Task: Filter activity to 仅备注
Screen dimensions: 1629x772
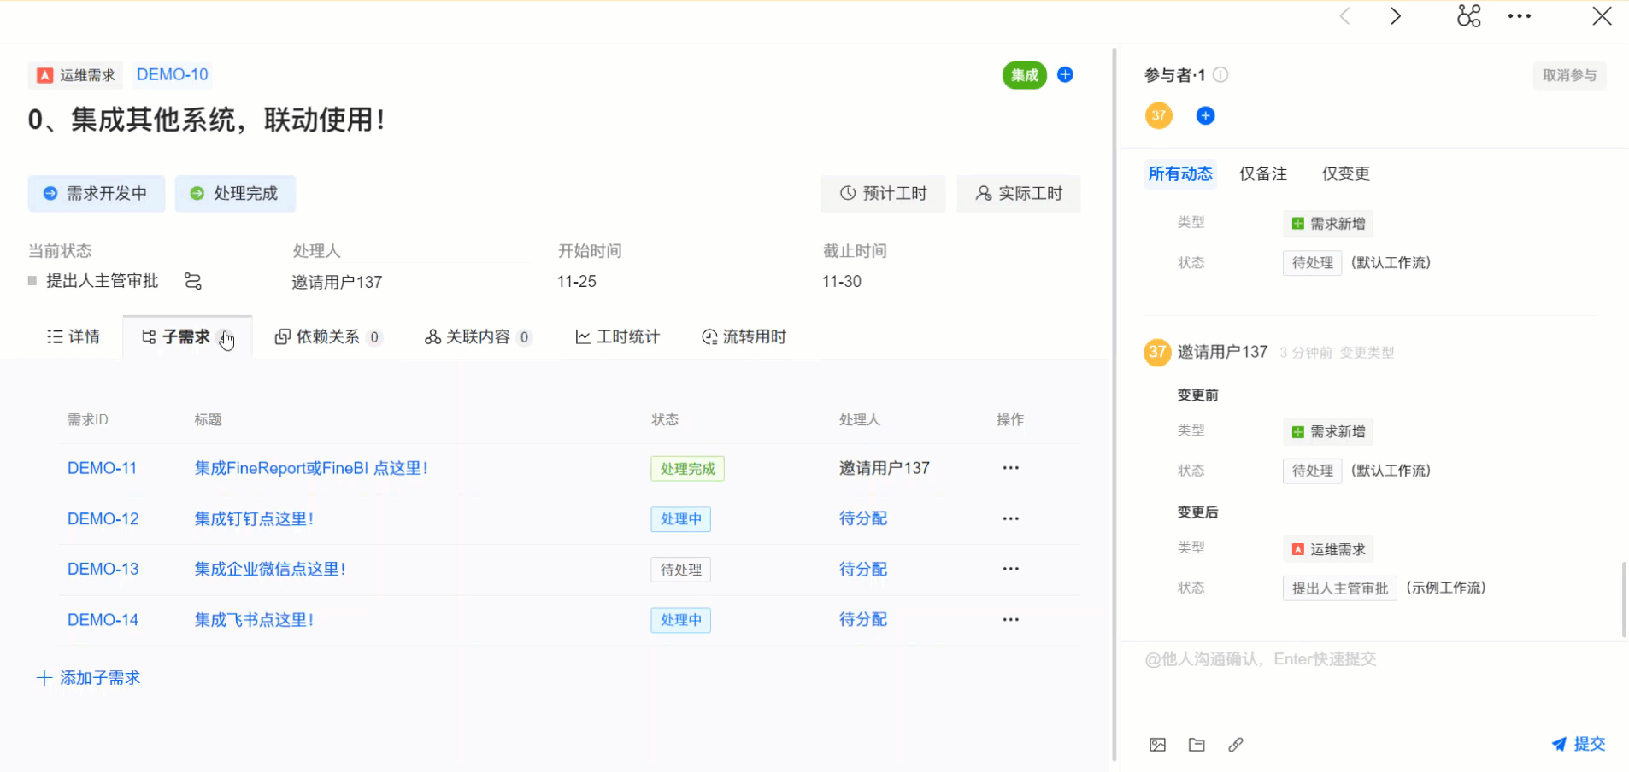Action: coord(1263,174)
